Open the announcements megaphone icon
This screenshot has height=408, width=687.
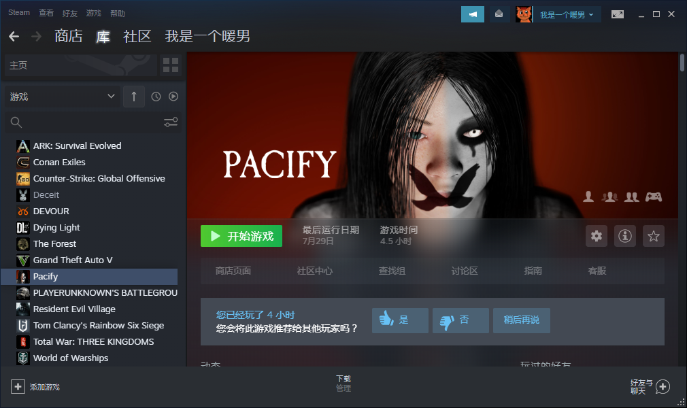(x=472, y=14)
